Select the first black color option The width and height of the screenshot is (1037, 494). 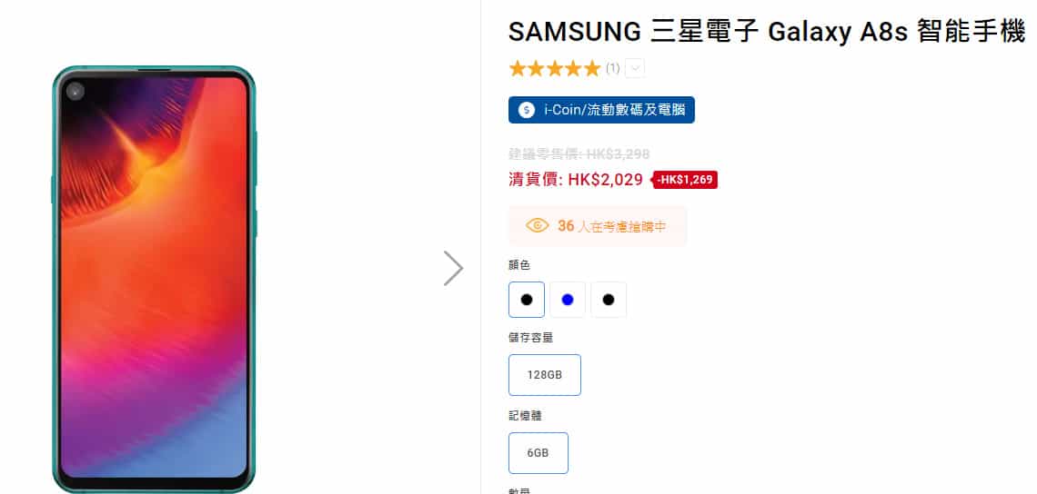click(527, 300)
